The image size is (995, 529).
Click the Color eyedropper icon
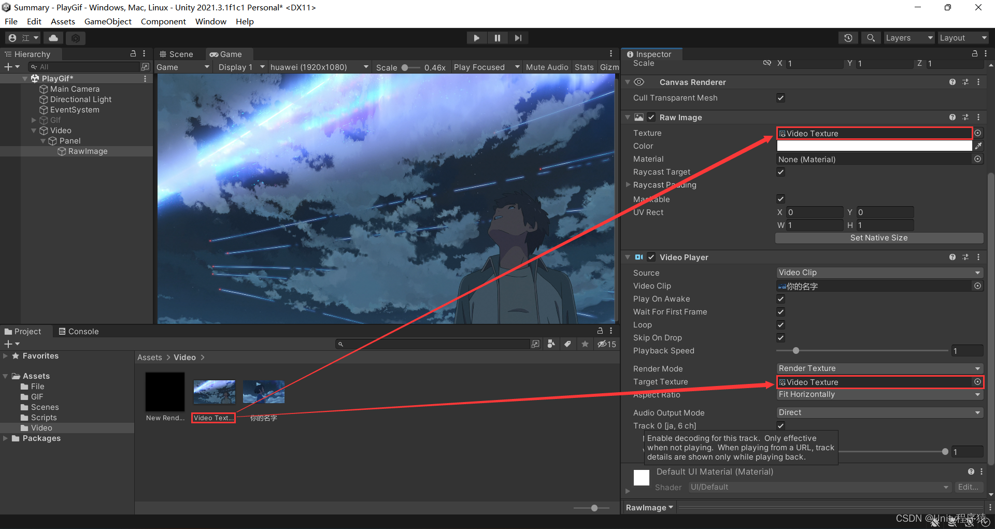click(x=978, y=146)
